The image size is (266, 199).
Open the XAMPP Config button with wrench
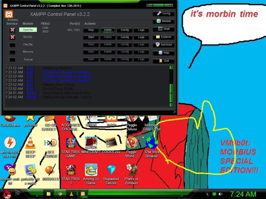164,13
